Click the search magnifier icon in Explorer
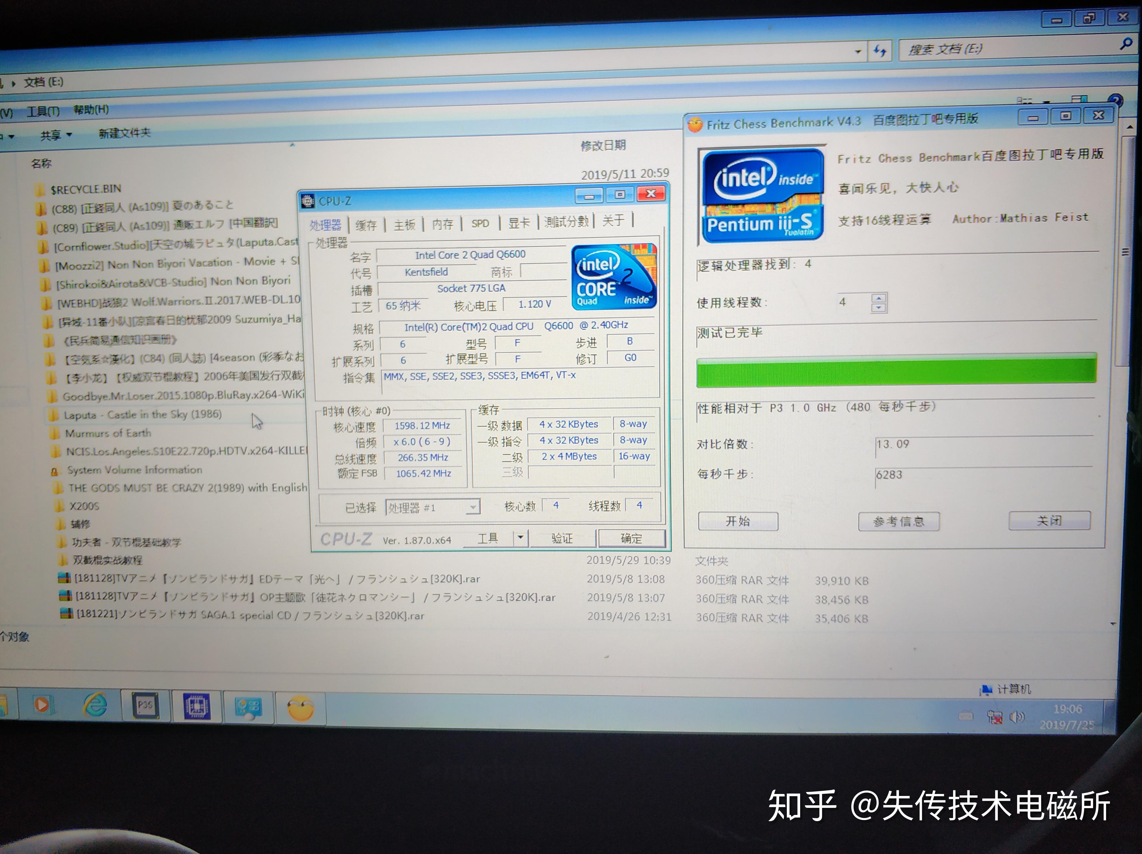The image size is (1142, 854). [x=1126, y=44]
